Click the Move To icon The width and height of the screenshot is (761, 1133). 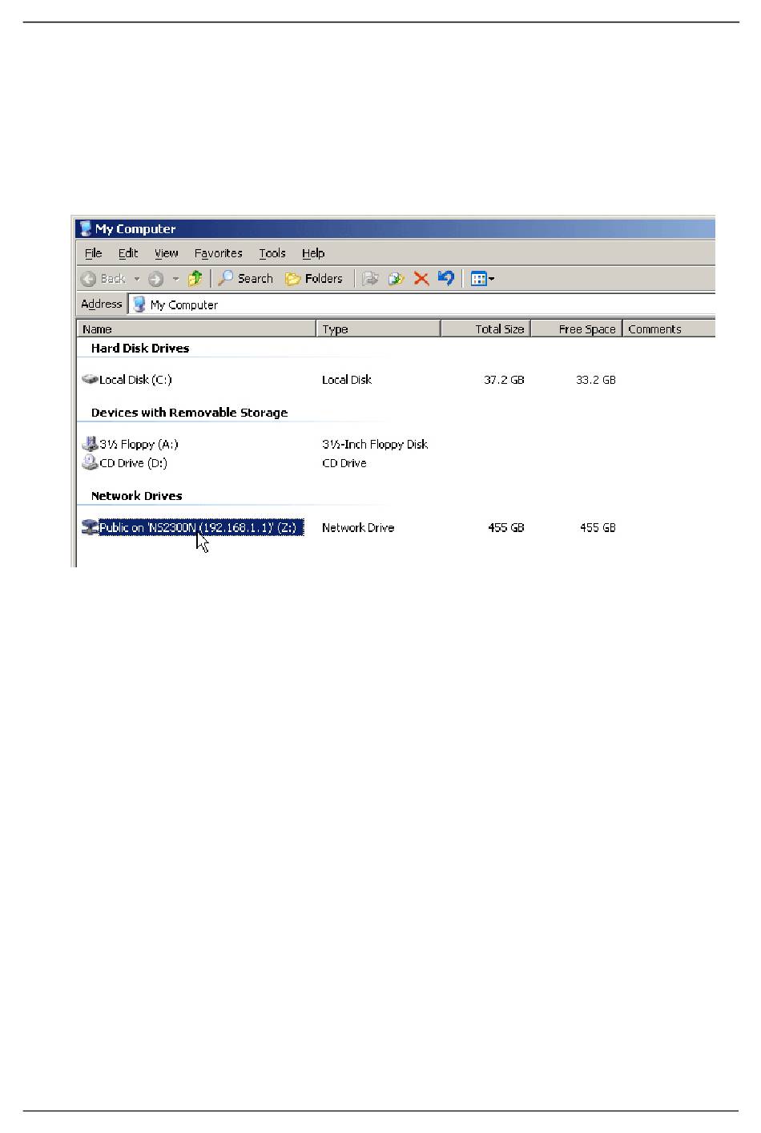[370, 279]
